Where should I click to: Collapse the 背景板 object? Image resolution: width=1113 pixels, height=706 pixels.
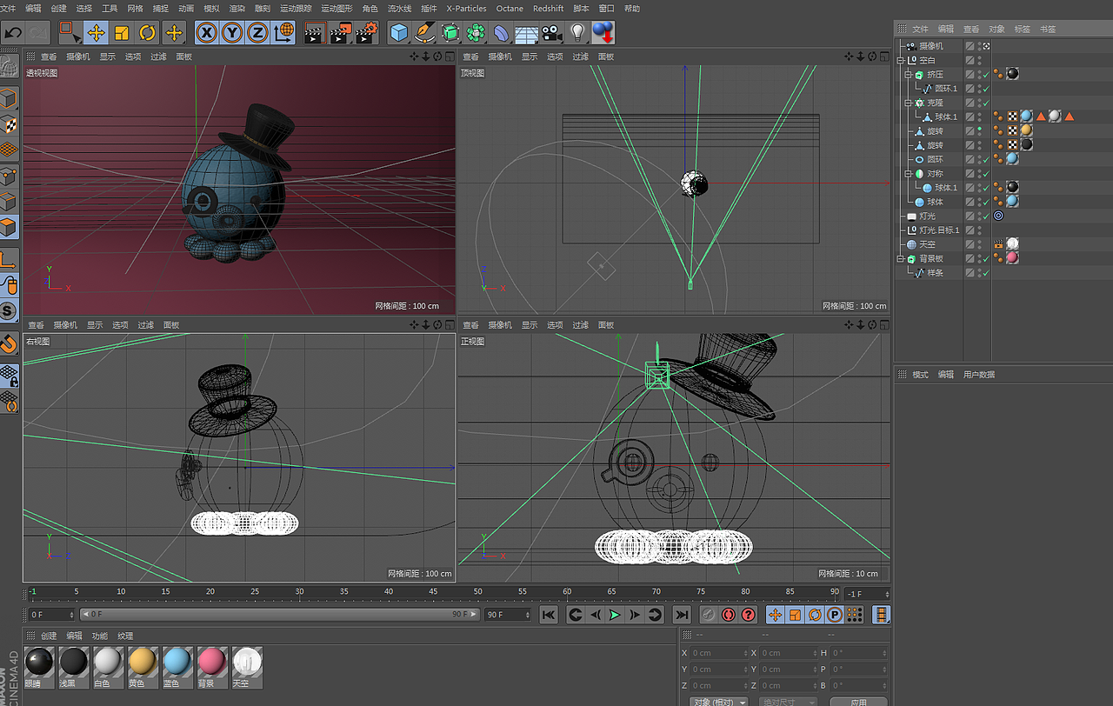901,259
